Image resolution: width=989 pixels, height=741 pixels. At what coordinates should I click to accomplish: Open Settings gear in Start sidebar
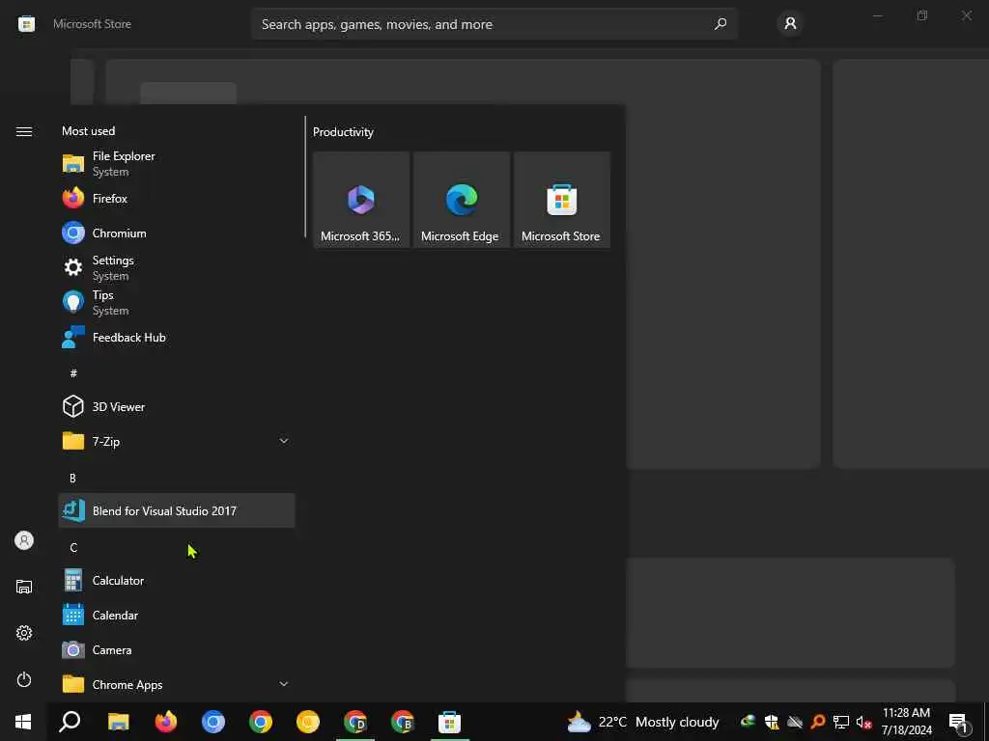(x=24, y=633)
